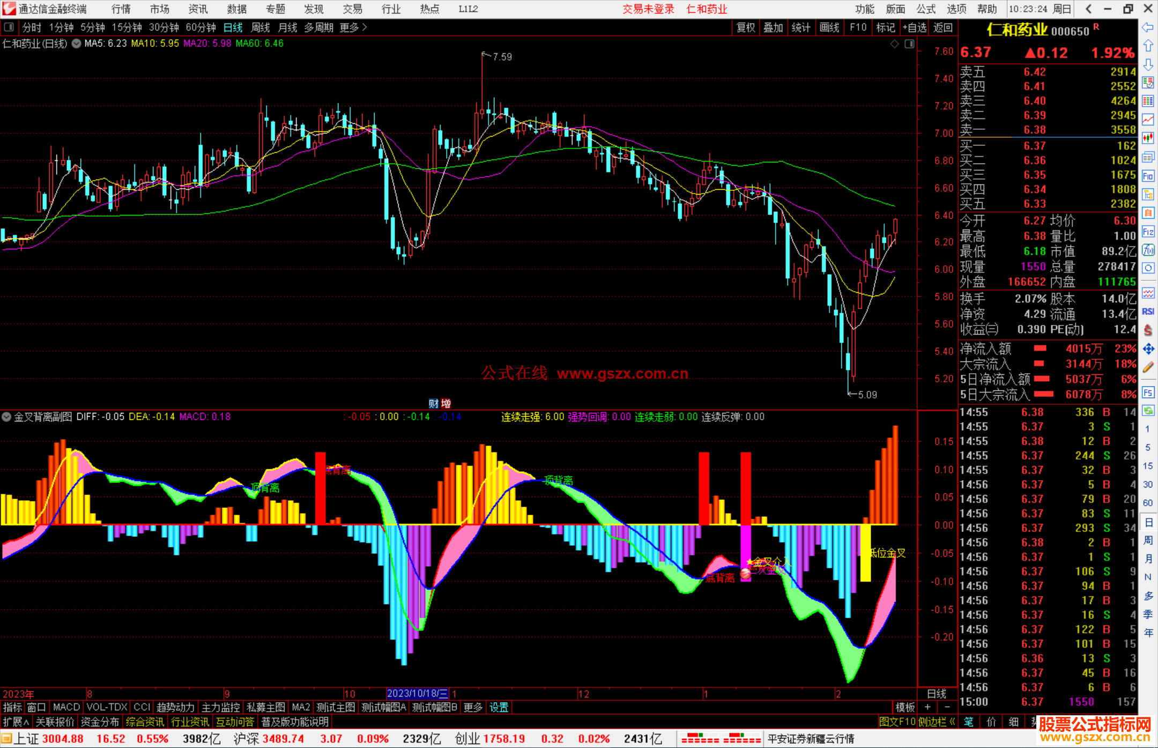Screen dimensions: 1158x748
Task: Click the f(x) formula sidebar icon
Action: 1148,250
